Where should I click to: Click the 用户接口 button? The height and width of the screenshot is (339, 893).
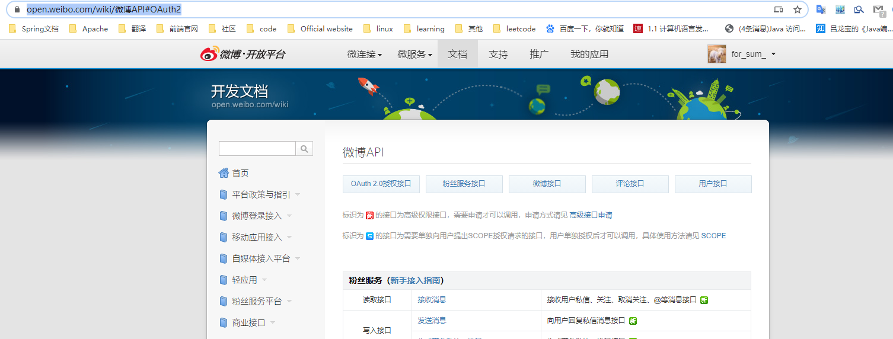tap(713, 184)
